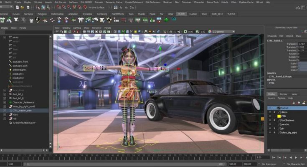
Task: Toggle the R reference state of footShadows layer
Action: pyautogui.click(x=274, y=120)
